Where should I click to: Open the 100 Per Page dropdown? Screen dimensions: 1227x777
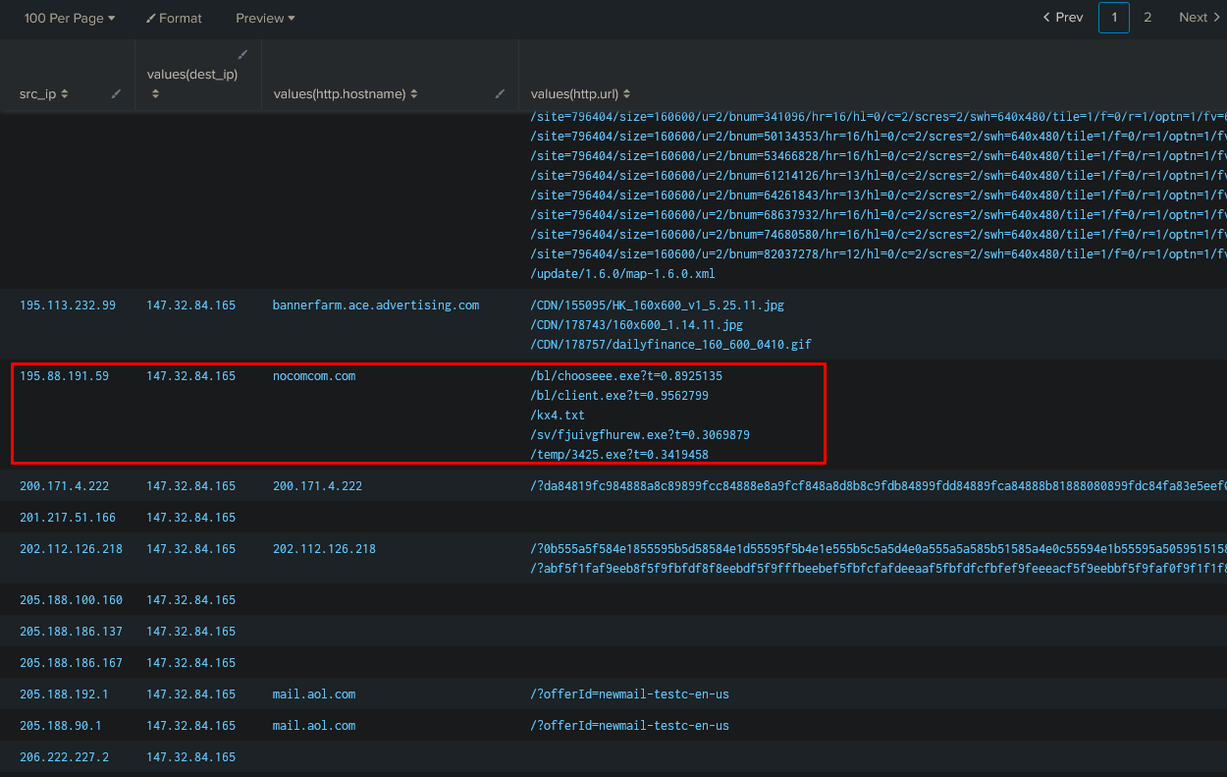click(x=70, y=18)
